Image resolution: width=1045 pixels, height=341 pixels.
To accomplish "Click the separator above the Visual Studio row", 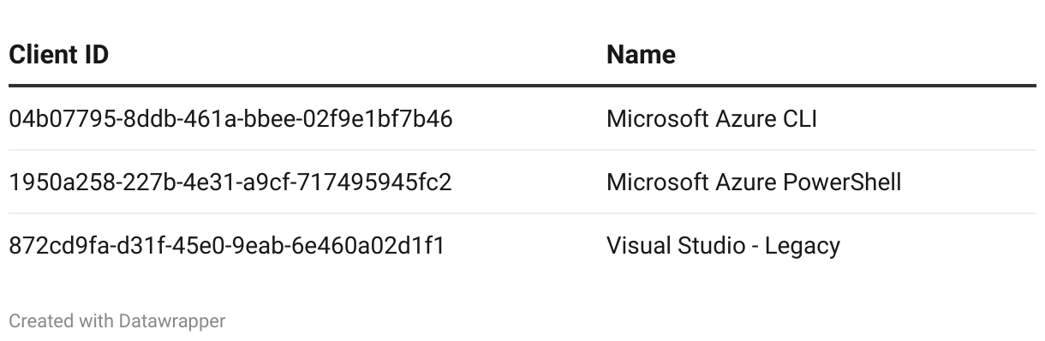I will (x=522, y=213).
